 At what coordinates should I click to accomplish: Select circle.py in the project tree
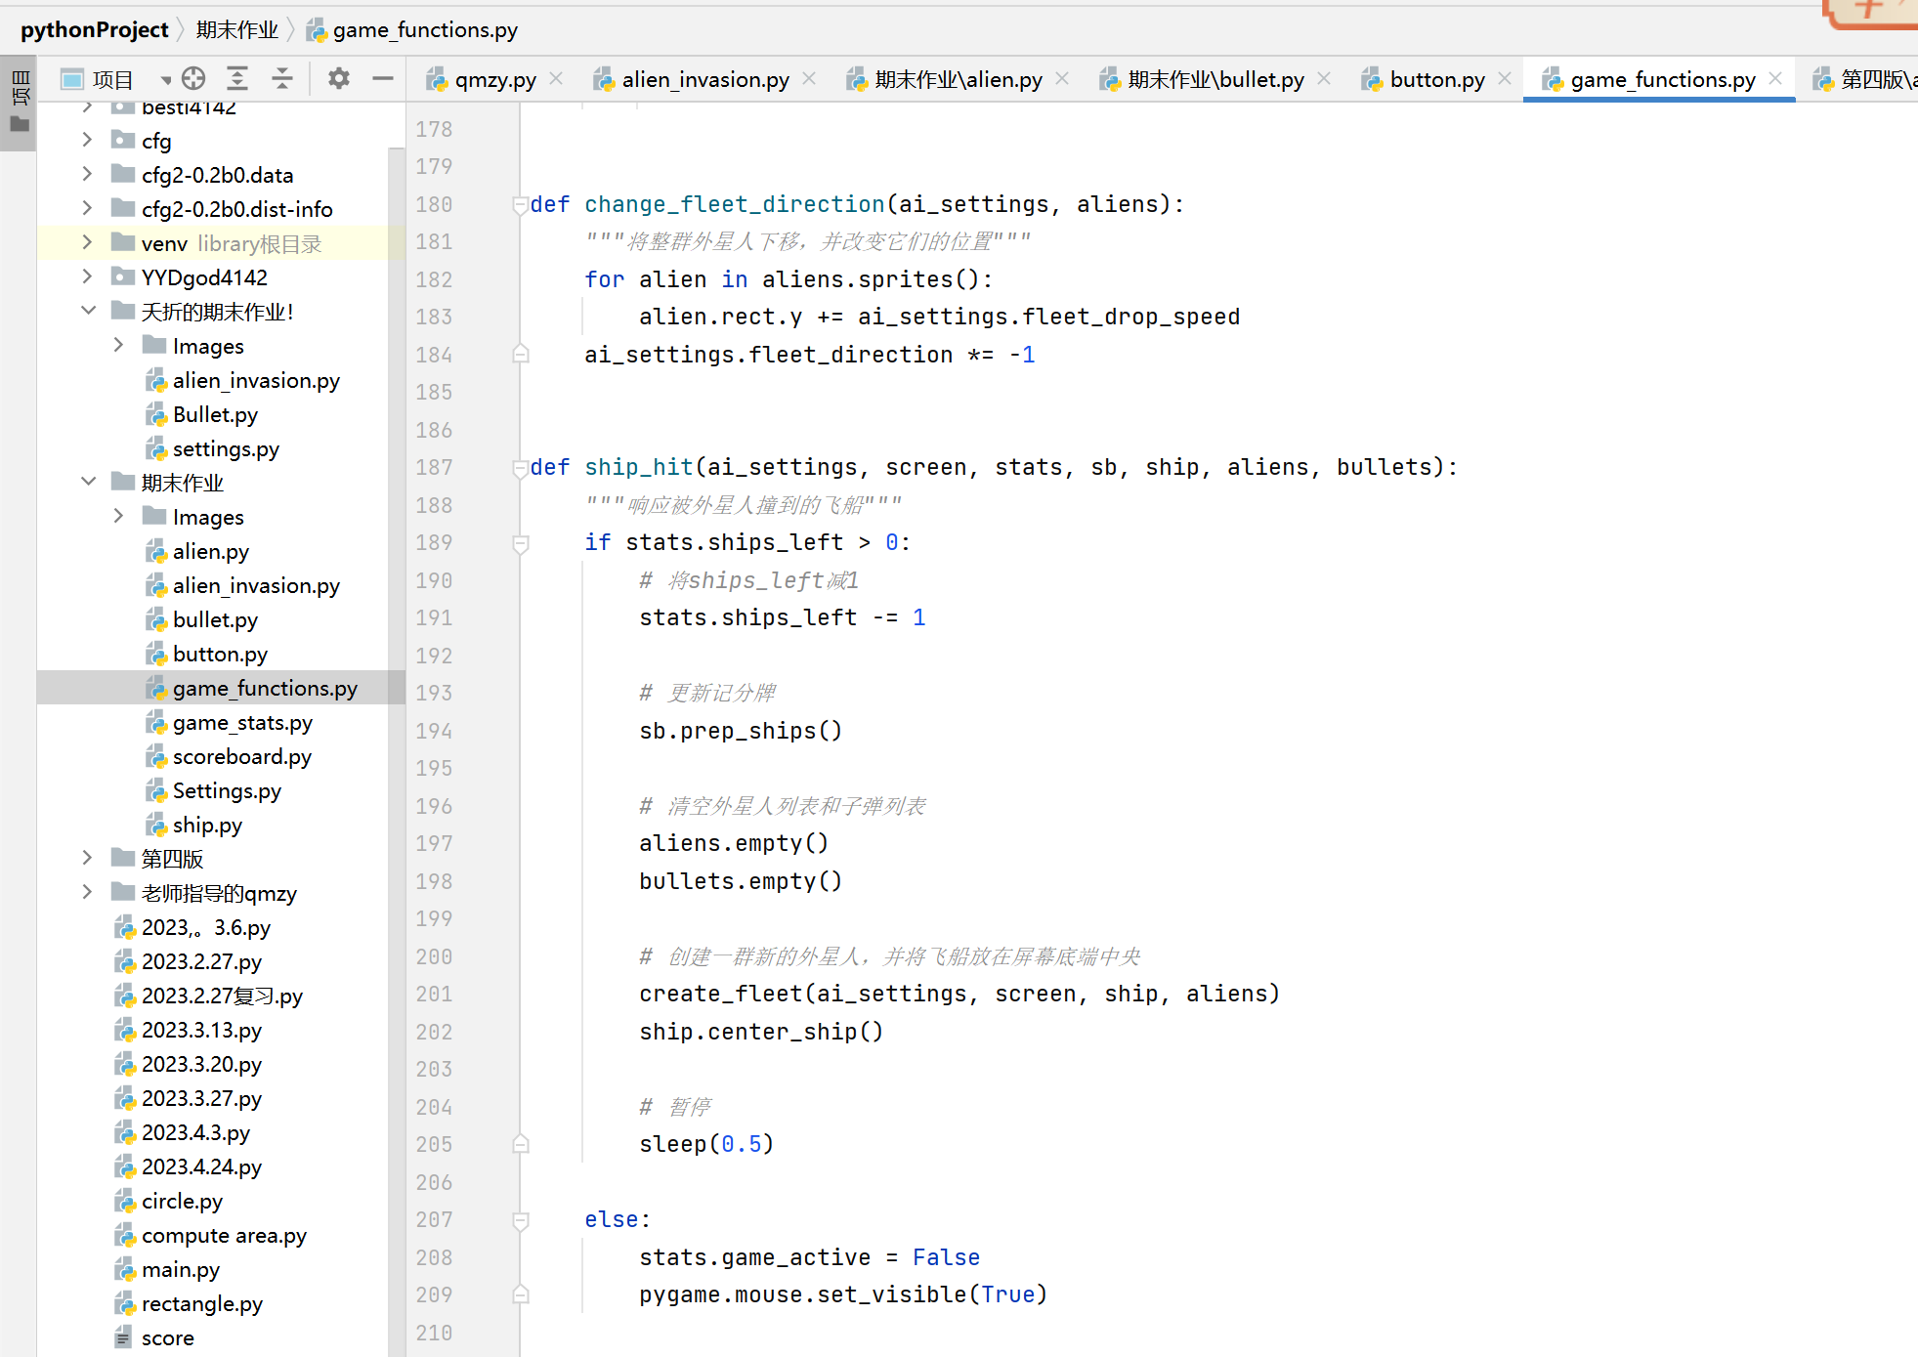[182, 1201]
